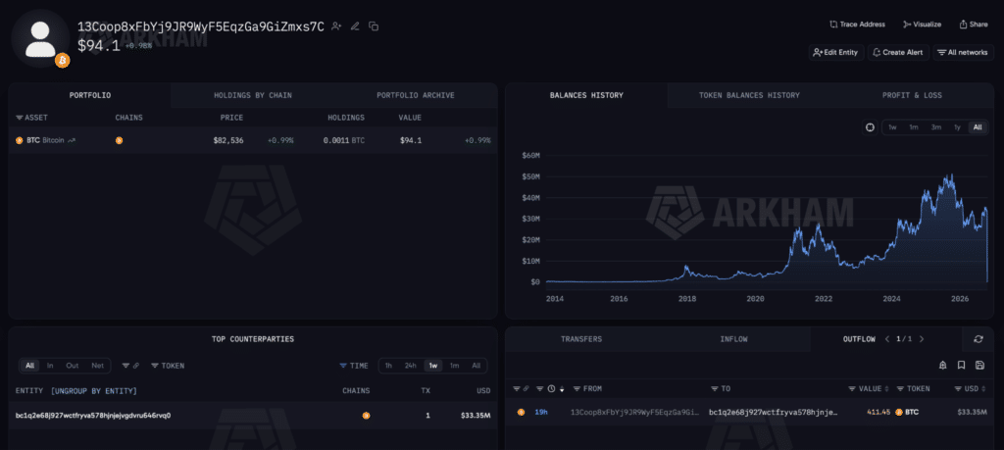
Task: Open the Profit & Loss tab
Action: click(912, 95)
